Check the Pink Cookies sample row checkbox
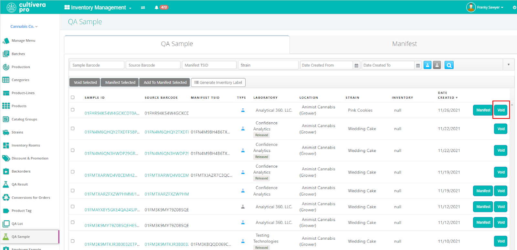 [x=73, y=110]
